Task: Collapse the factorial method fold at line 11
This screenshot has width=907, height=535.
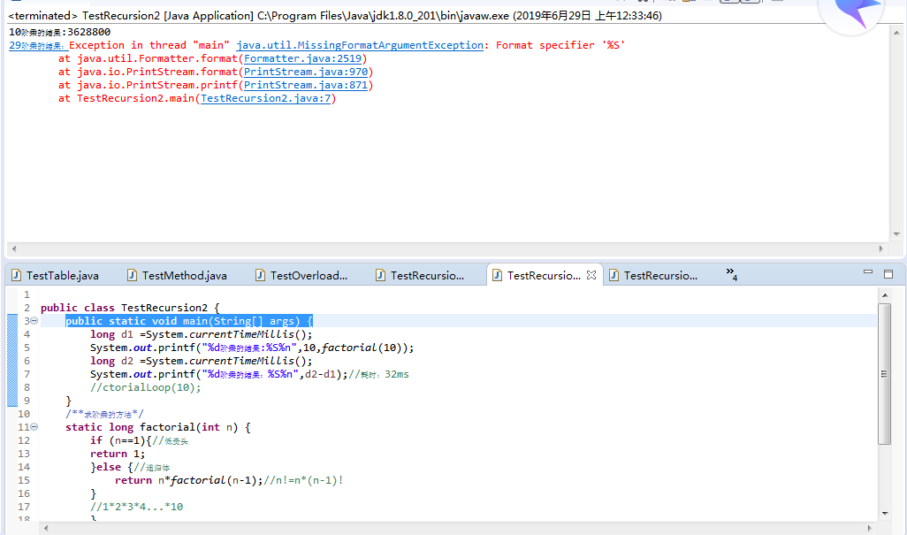Action: [34, 427]
